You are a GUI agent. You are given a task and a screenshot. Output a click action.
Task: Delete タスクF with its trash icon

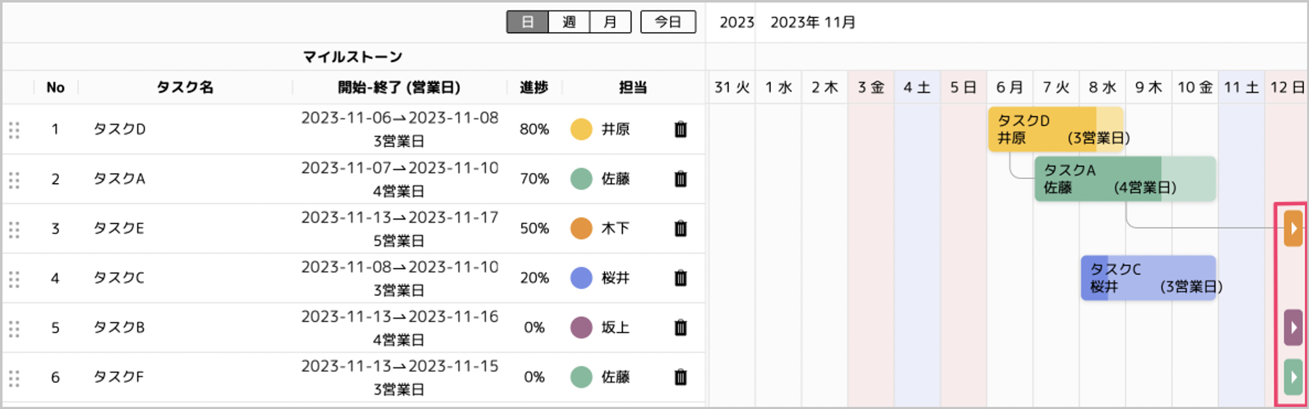click(x=681, y=378)
